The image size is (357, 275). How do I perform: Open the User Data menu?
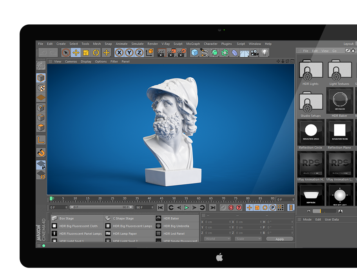click(332, 220)
